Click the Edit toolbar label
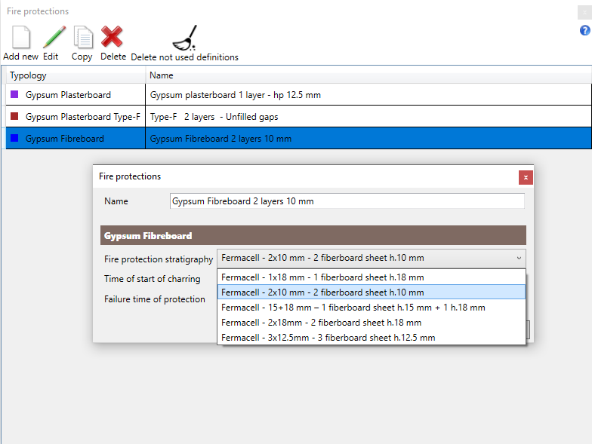Screen dimensions: 592x444 51,57
